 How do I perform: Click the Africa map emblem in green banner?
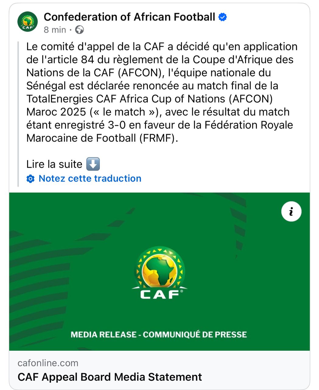click(159, 269)
